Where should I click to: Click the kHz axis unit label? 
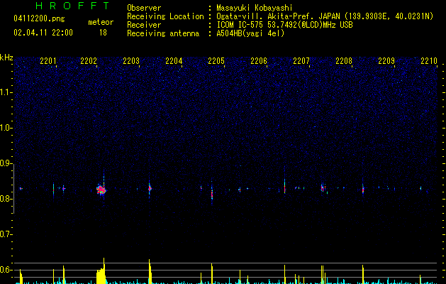tap(6, 58)
